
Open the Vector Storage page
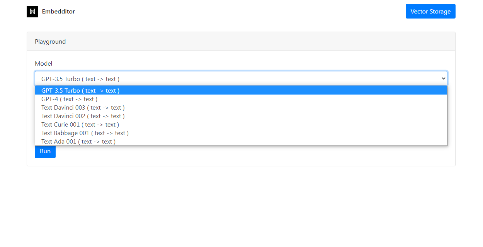click(x=430, y=12)
